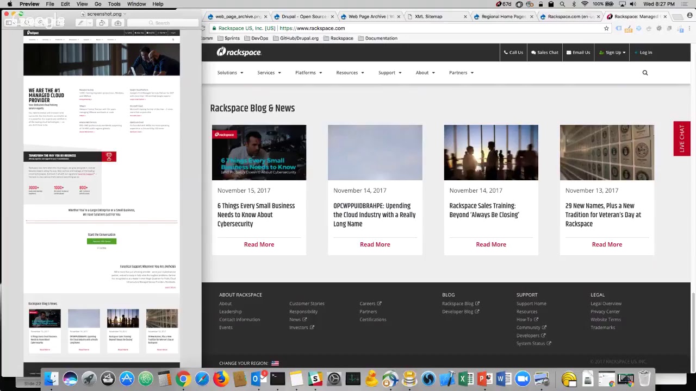Expand the Support navigation menu
Screen dimensions: 696x391
(390, 73)
